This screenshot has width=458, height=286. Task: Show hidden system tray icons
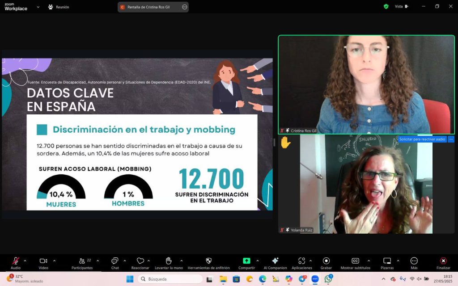(383, 279)
